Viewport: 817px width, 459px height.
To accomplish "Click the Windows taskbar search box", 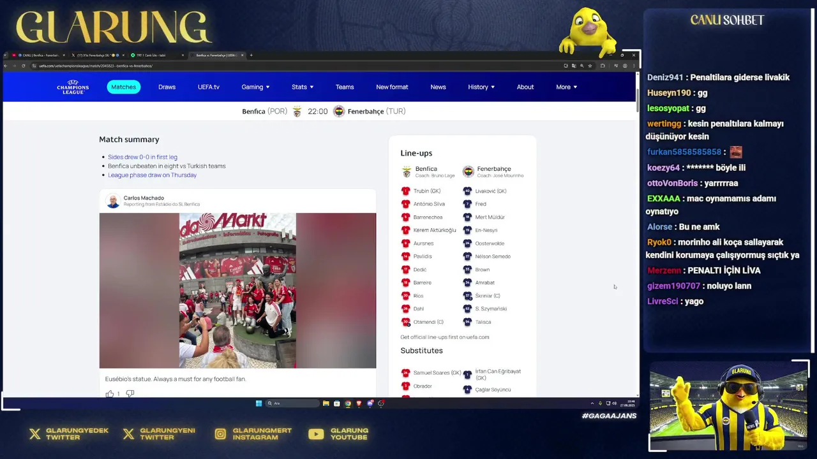I will (x=292, y=404).
